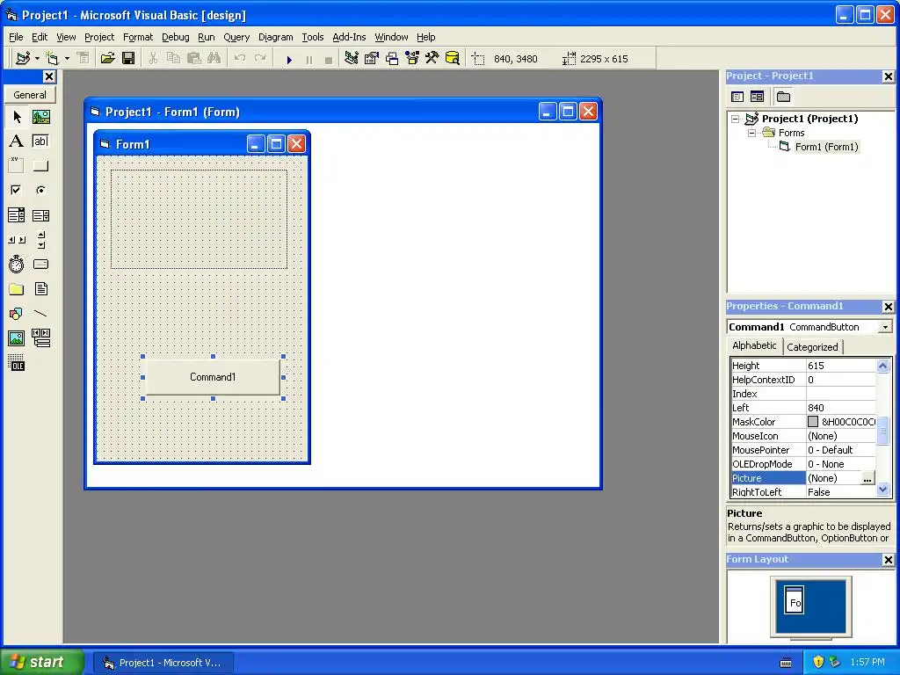The image size is (900, 675).
Task: Click the End stop button
Action: [329, 59]
